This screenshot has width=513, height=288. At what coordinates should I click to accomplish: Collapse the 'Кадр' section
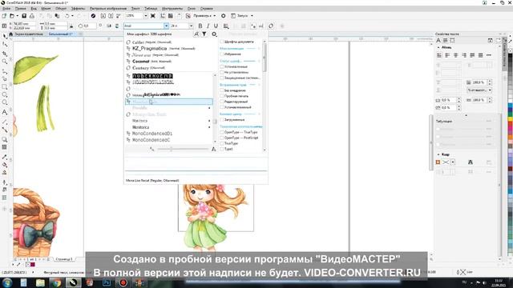(x=438, y=154)
